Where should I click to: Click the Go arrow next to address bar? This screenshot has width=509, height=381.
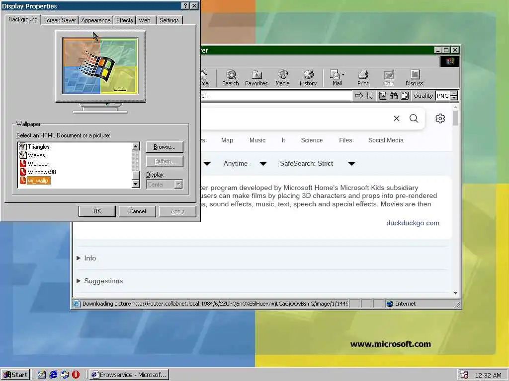(x=359, y=96)
